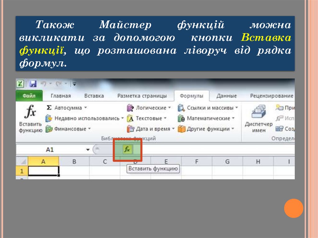Switch to the Данные tab
This screenshot has height=238, width=318.
click(x=226, y=96)
